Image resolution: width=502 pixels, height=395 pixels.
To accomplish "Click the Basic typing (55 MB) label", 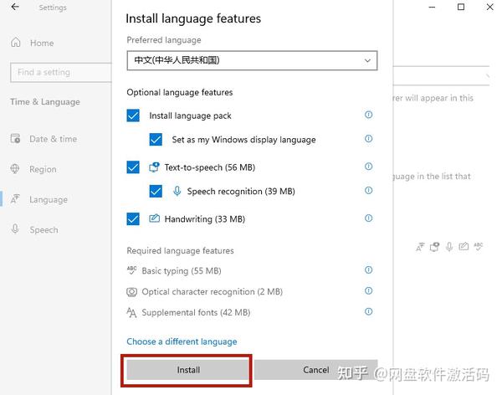I will (182, 270).
